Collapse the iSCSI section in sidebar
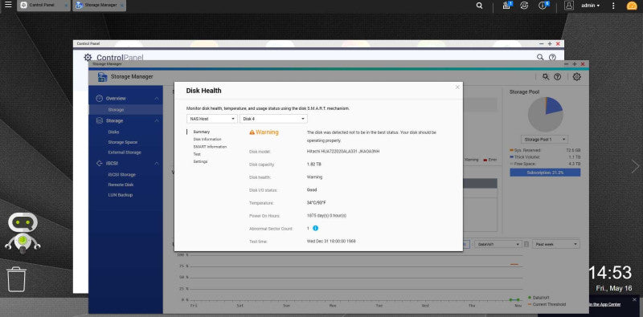 [x=157, y=164]
